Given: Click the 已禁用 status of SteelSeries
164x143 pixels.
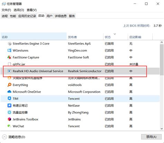Looking at the screenshot, I should tap(109, 44).
